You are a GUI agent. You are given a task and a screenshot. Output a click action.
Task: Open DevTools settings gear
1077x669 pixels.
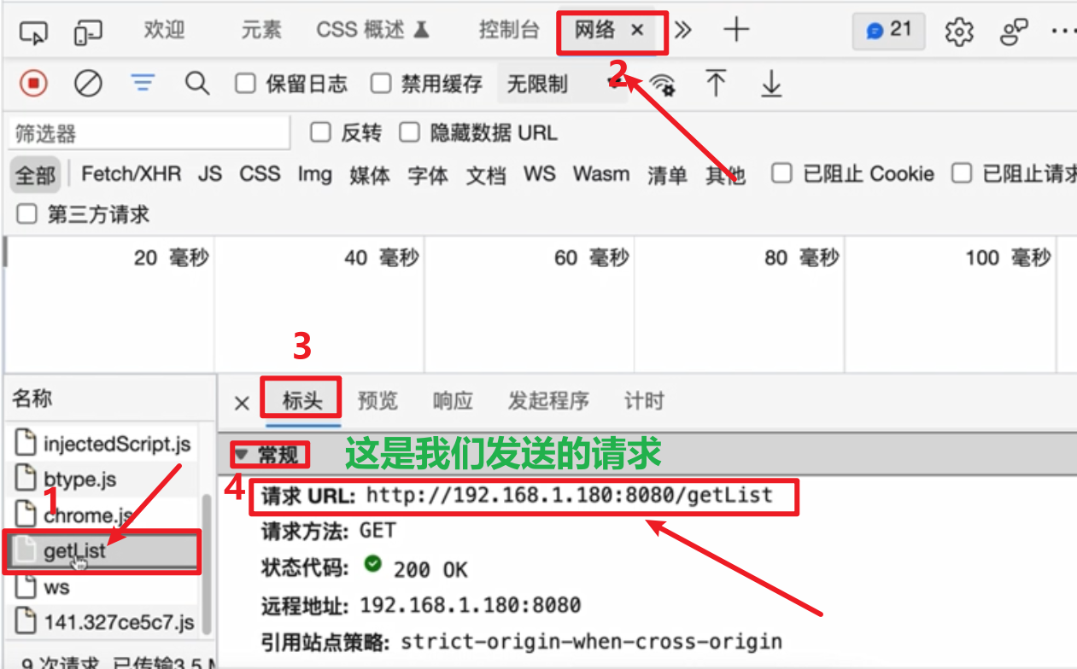(x=959, y=32)
